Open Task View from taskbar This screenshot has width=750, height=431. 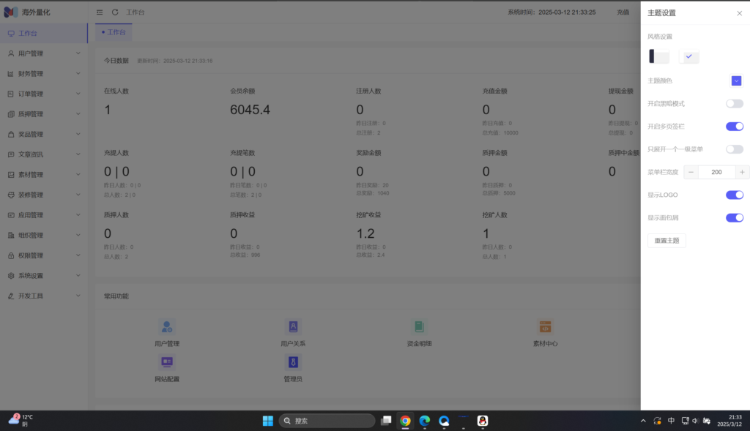[x=386, y=421]
